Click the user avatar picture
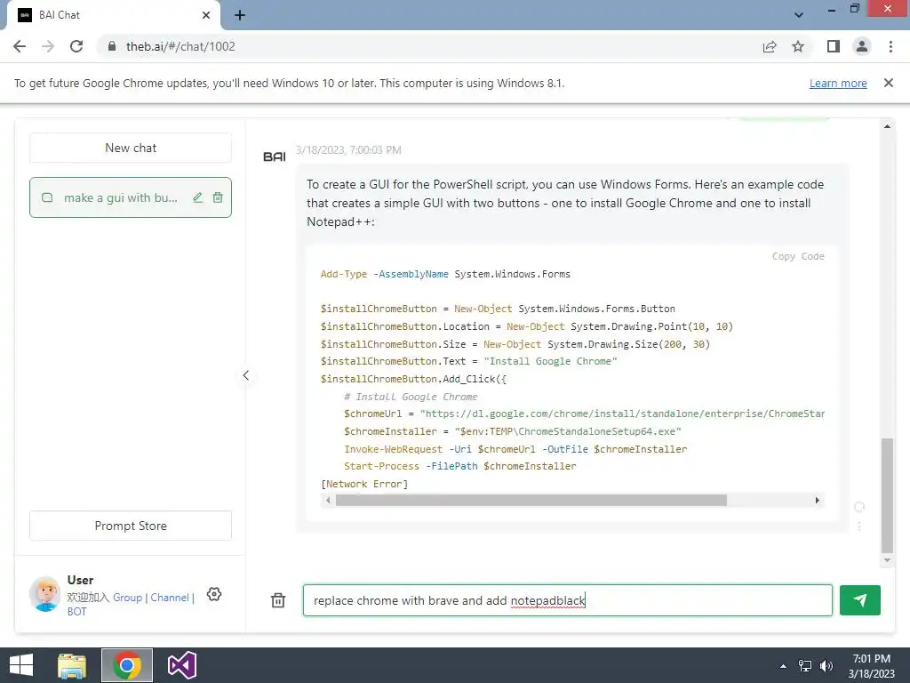Image resolution: width=910 pixels, height=683 pixels. (44, 594)
